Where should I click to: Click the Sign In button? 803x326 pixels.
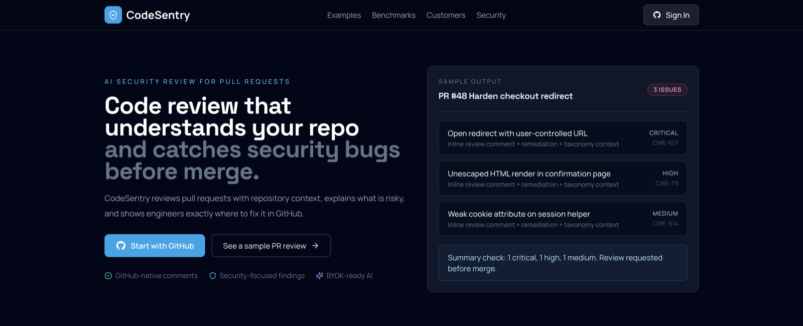pos(671,15)
